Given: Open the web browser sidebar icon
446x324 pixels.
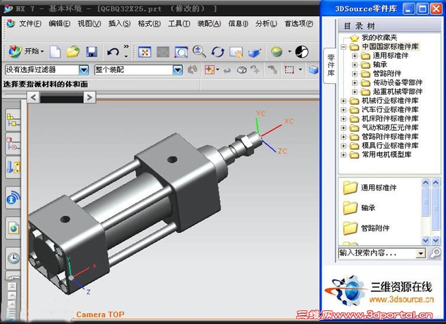Looking at the screenshot, I should (13, 228).
